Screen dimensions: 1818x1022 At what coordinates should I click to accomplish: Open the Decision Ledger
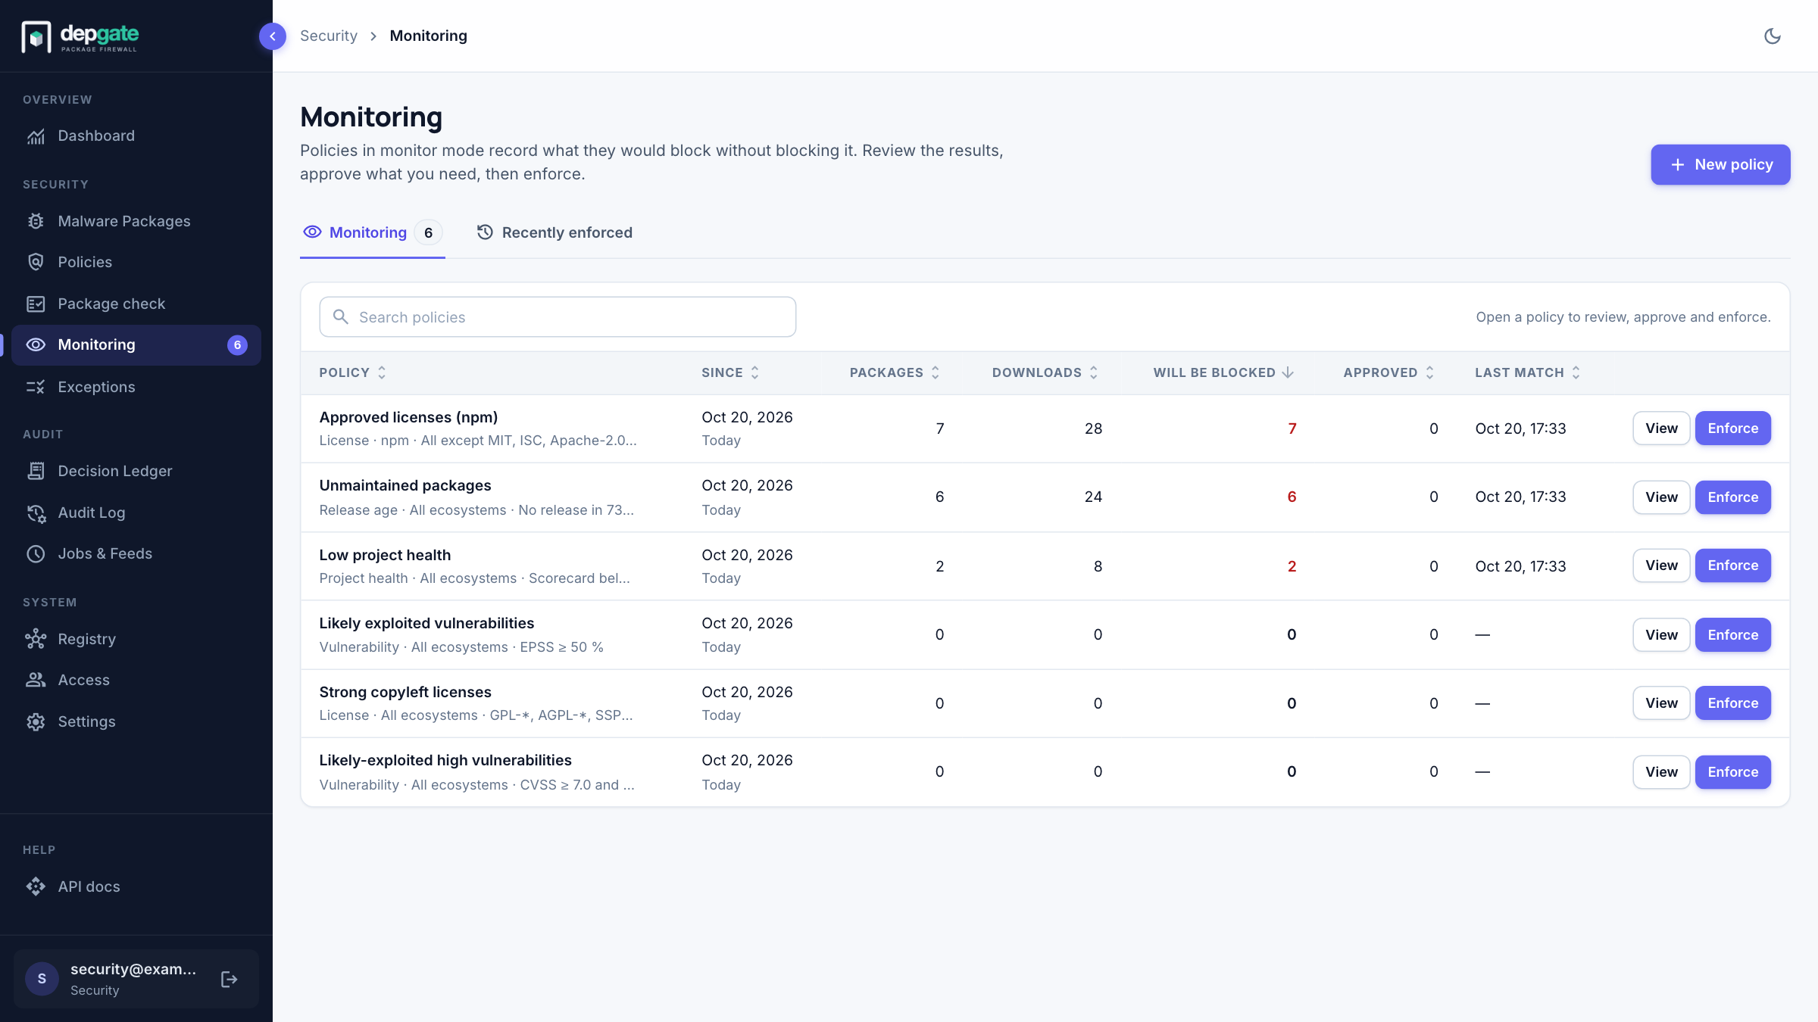(136, 471)
